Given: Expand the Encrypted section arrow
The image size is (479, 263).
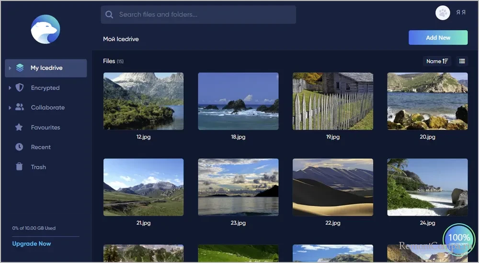Looking at the screenshot, I should tap(10, 88).
